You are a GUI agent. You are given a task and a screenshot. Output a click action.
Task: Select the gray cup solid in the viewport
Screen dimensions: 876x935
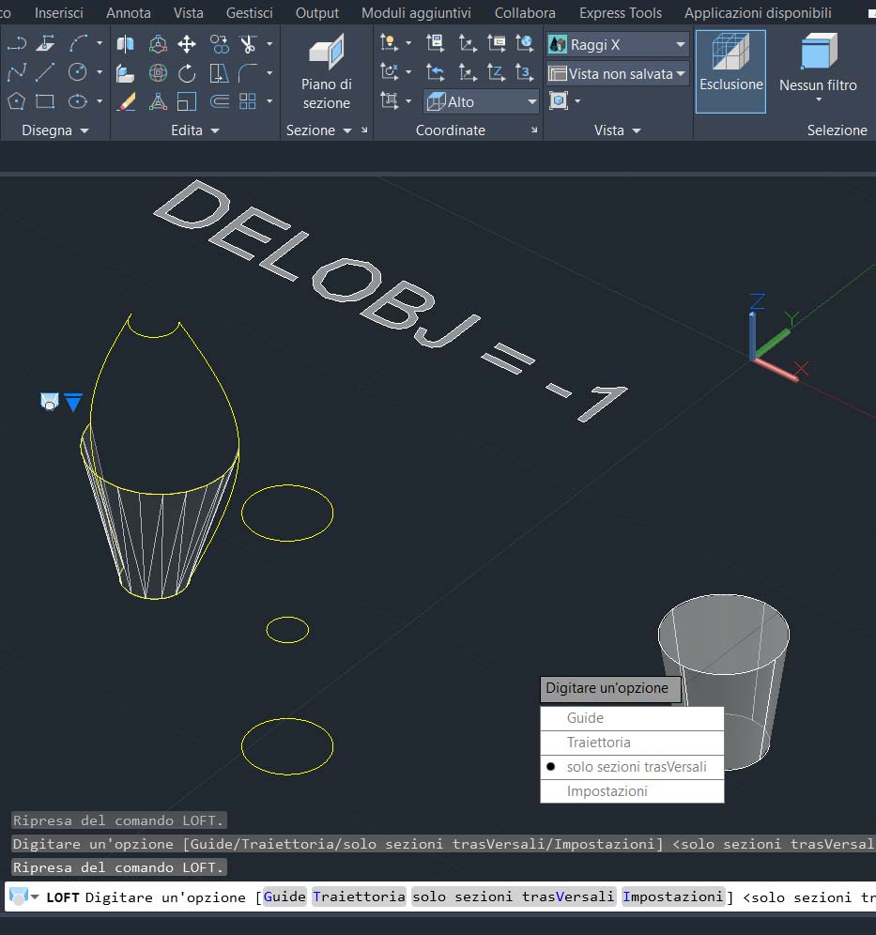pyautogui.click(x=724, y=682)
